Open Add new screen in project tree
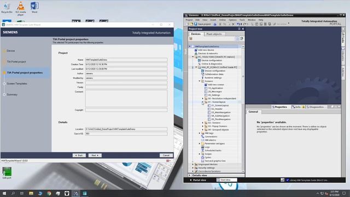Image resolution: width=350 pixels, height=197 pixels. [215, 85]
